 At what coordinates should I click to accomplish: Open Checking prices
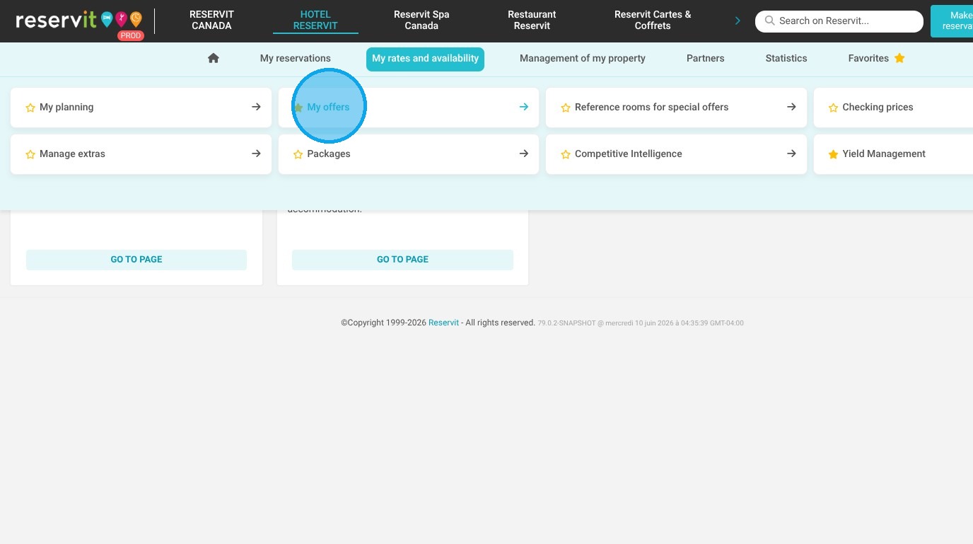[894, 108]
